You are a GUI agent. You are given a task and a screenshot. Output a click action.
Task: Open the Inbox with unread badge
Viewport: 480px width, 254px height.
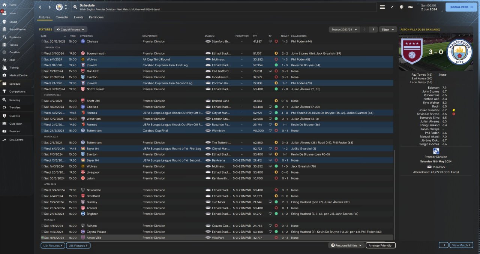click(13, 13)
